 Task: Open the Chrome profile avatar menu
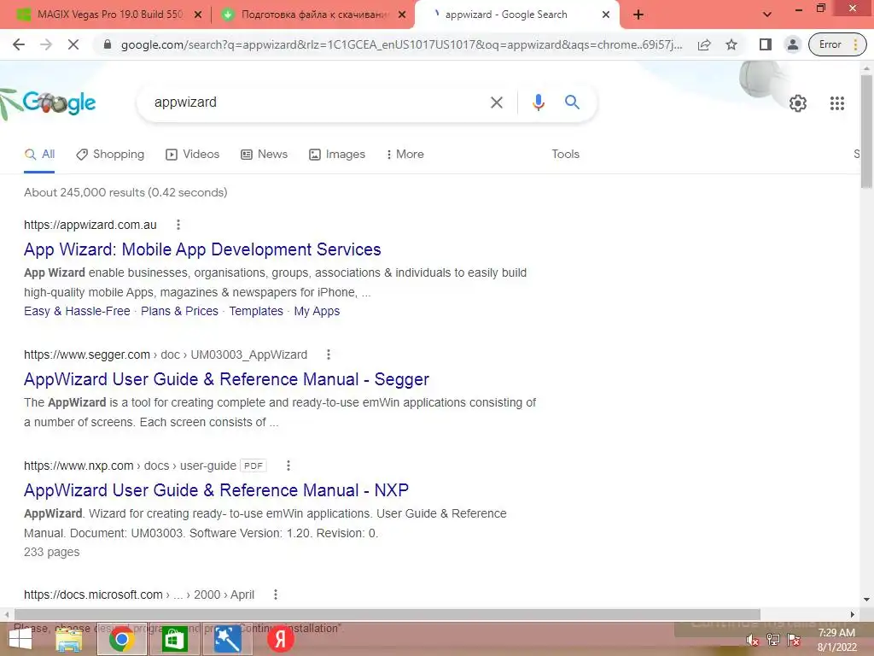(792, 44)
